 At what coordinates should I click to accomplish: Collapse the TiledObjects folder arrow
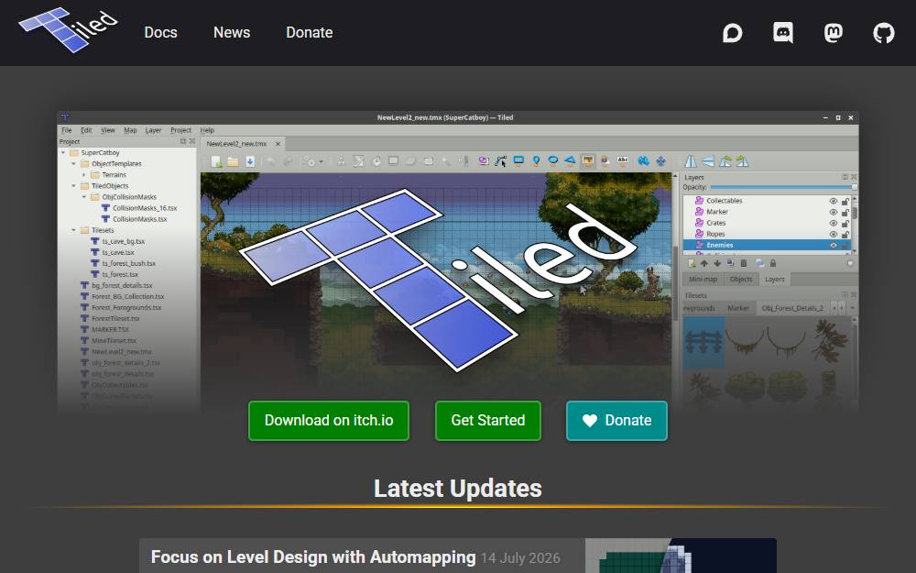(x=73, y=186)
